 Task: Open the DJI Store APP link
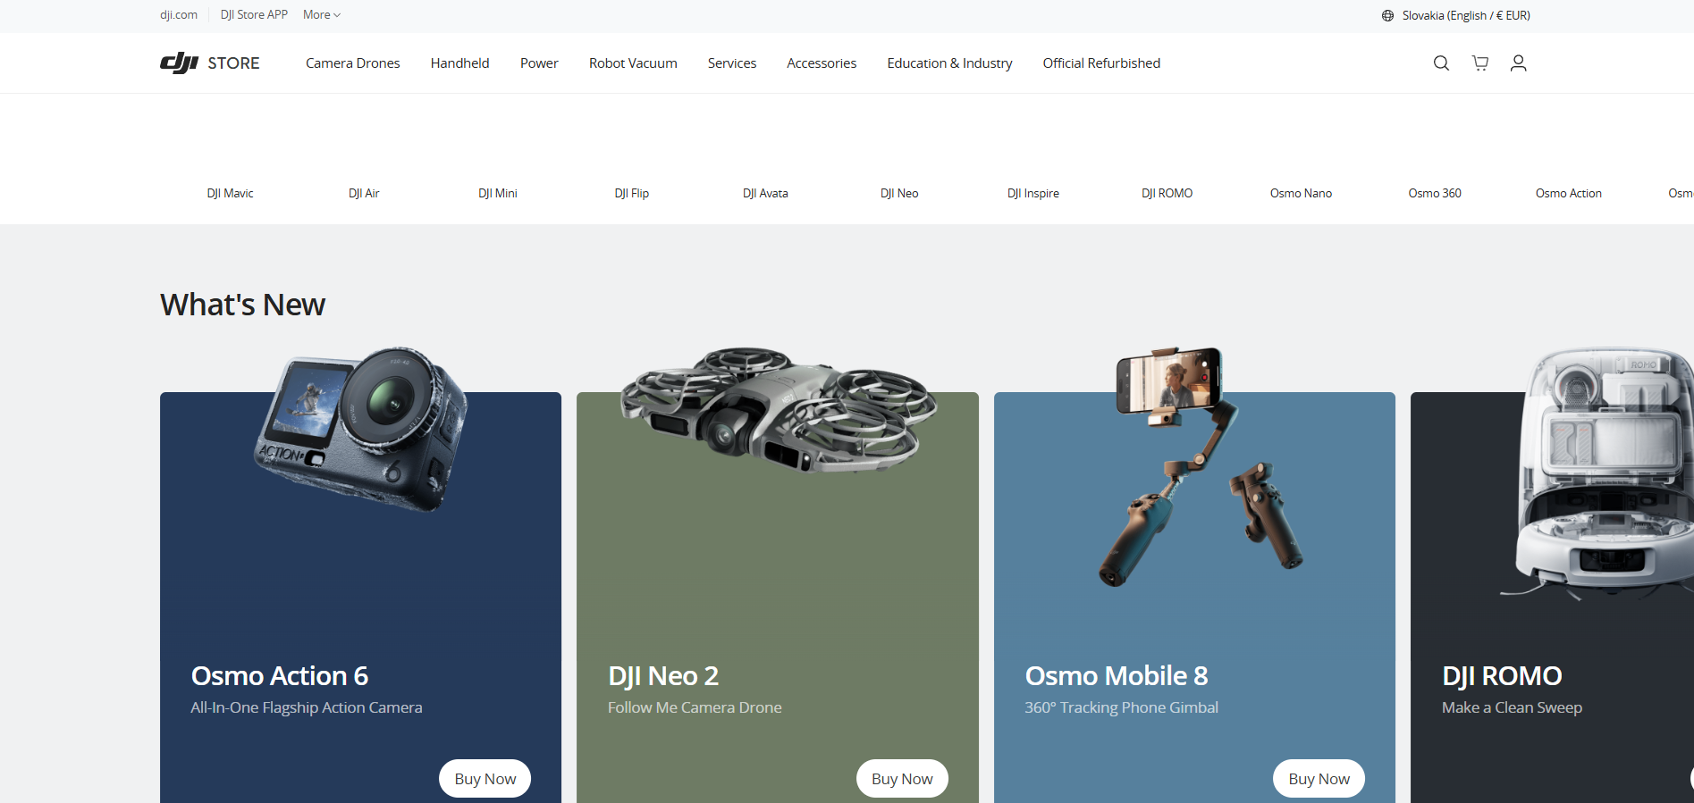coord(254,15)
